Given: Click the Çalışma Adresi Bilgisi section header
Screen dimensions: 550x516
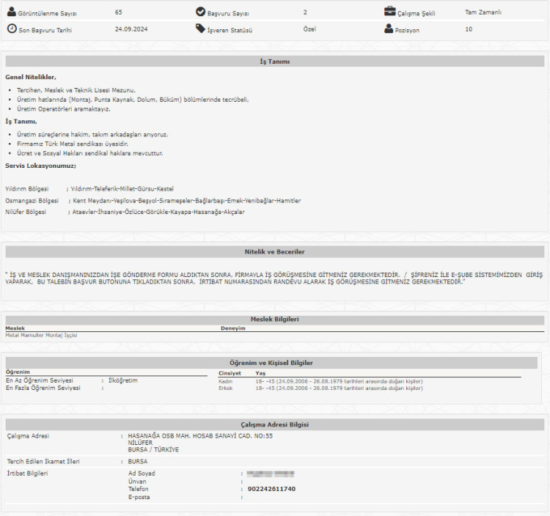Looking at the screenshot, I should (274, 425).
